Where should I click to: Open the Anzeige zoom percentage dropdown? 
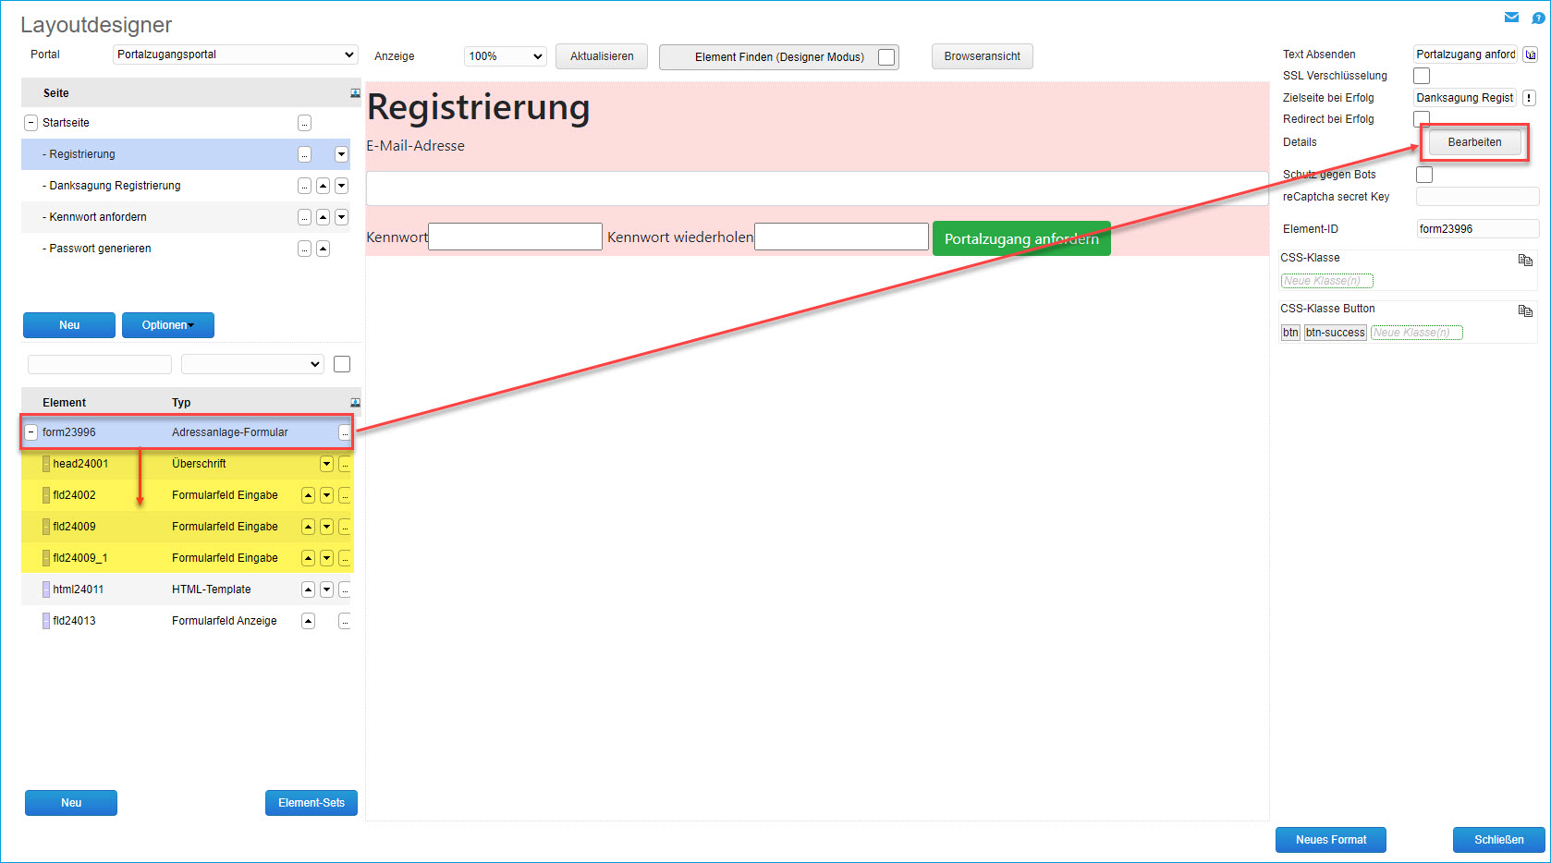coord(506,56)
